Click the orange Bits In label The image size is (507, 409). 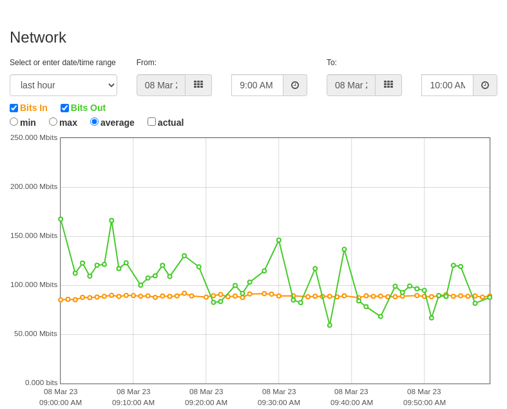[x=33, y=108]
